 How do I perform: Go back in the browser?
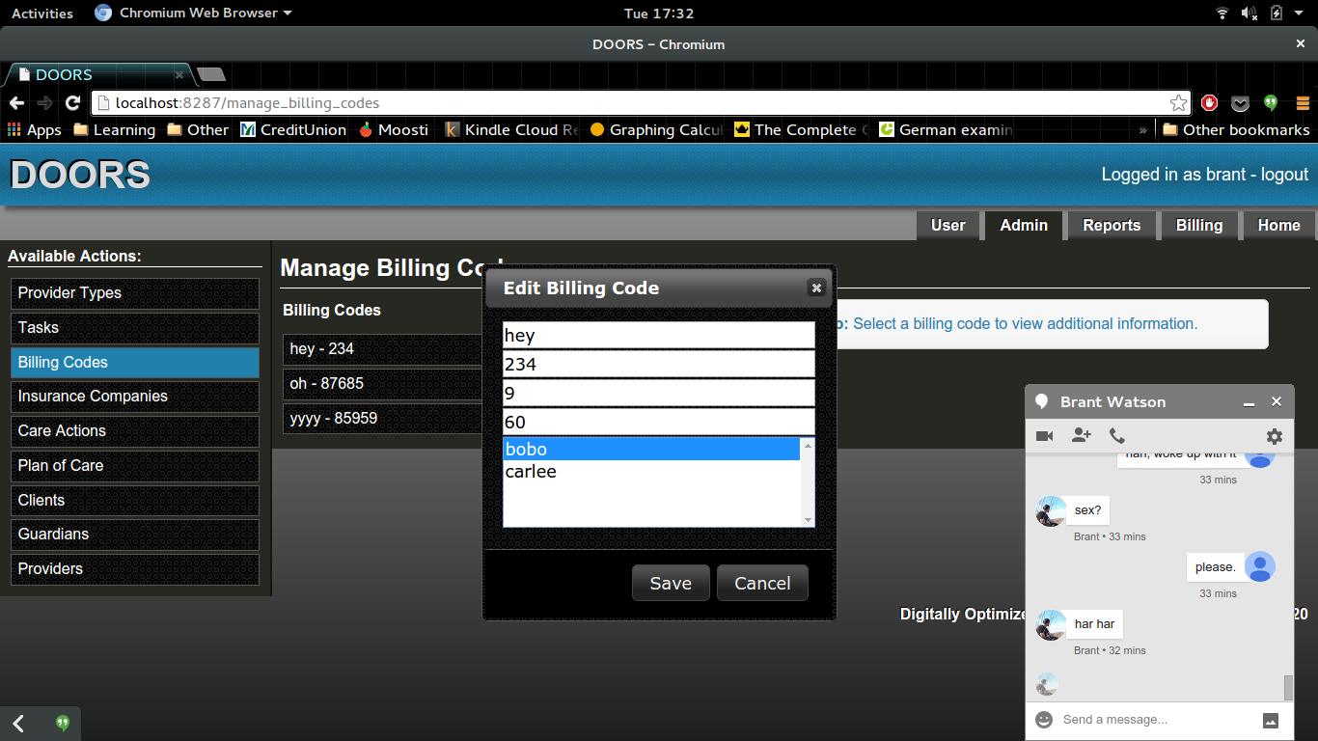15,103
